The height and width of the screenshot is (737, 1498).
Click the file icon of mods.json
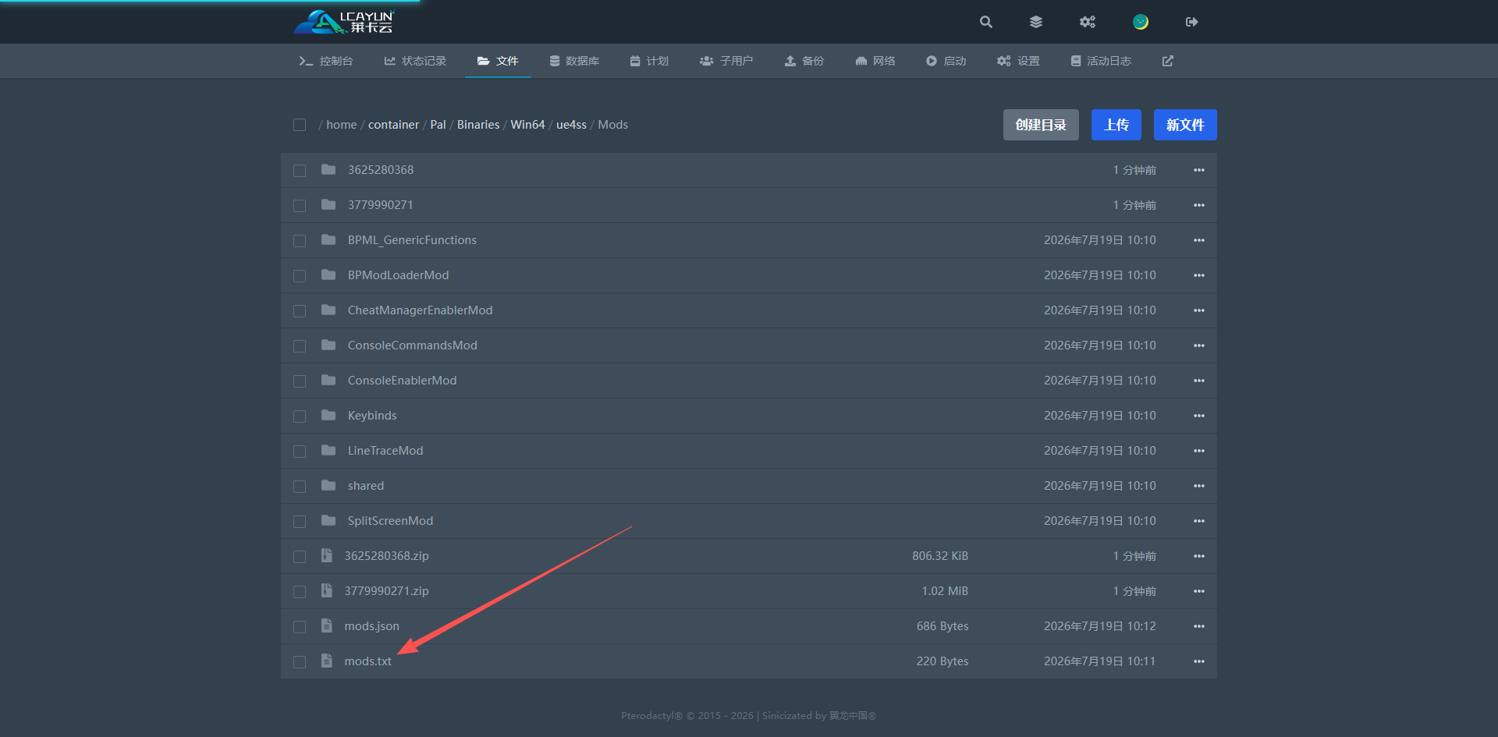click(x=327, y=625)
